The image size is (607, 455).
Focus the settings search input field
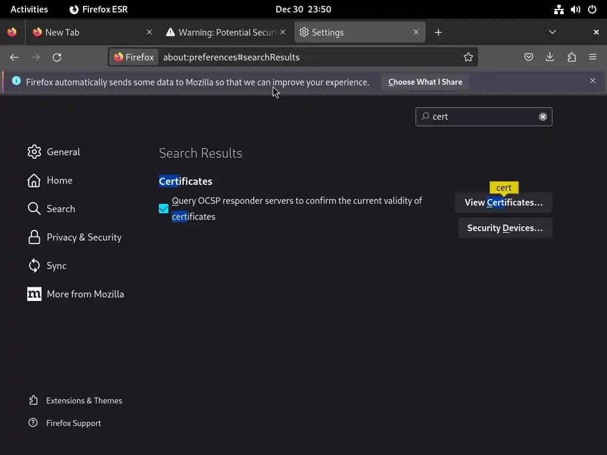coord(483,117)
